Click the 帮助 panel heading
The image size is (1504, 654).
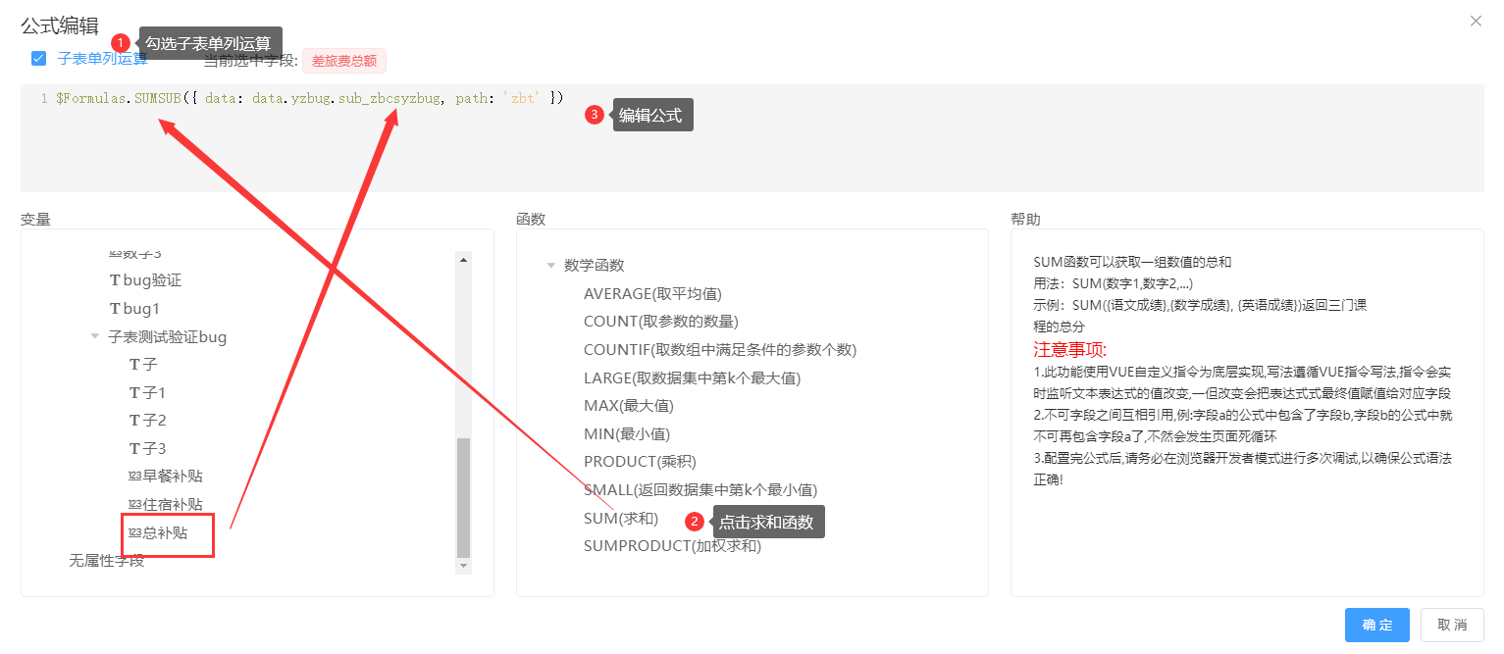coord(1025,219)
